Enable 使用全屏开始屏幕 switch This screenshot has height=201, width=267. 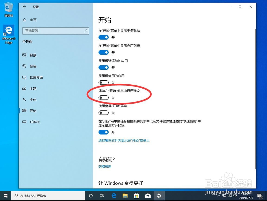(x=104, y=113)
